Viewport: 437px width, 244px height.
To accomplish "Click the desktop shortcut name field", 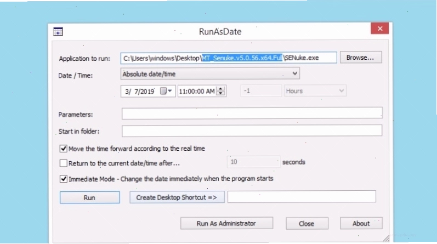I will pos(302,197).
